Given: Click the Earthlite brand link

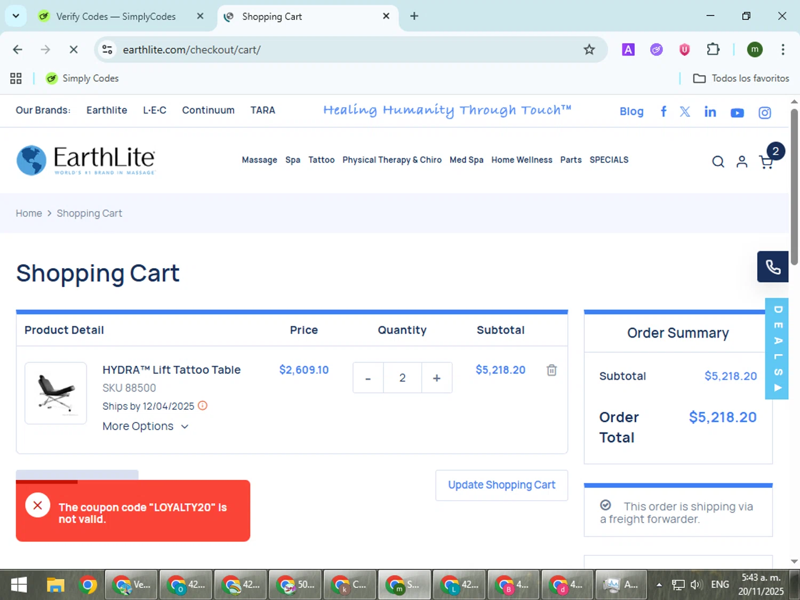Looking at the screenshot, I should tap(107, 110).
